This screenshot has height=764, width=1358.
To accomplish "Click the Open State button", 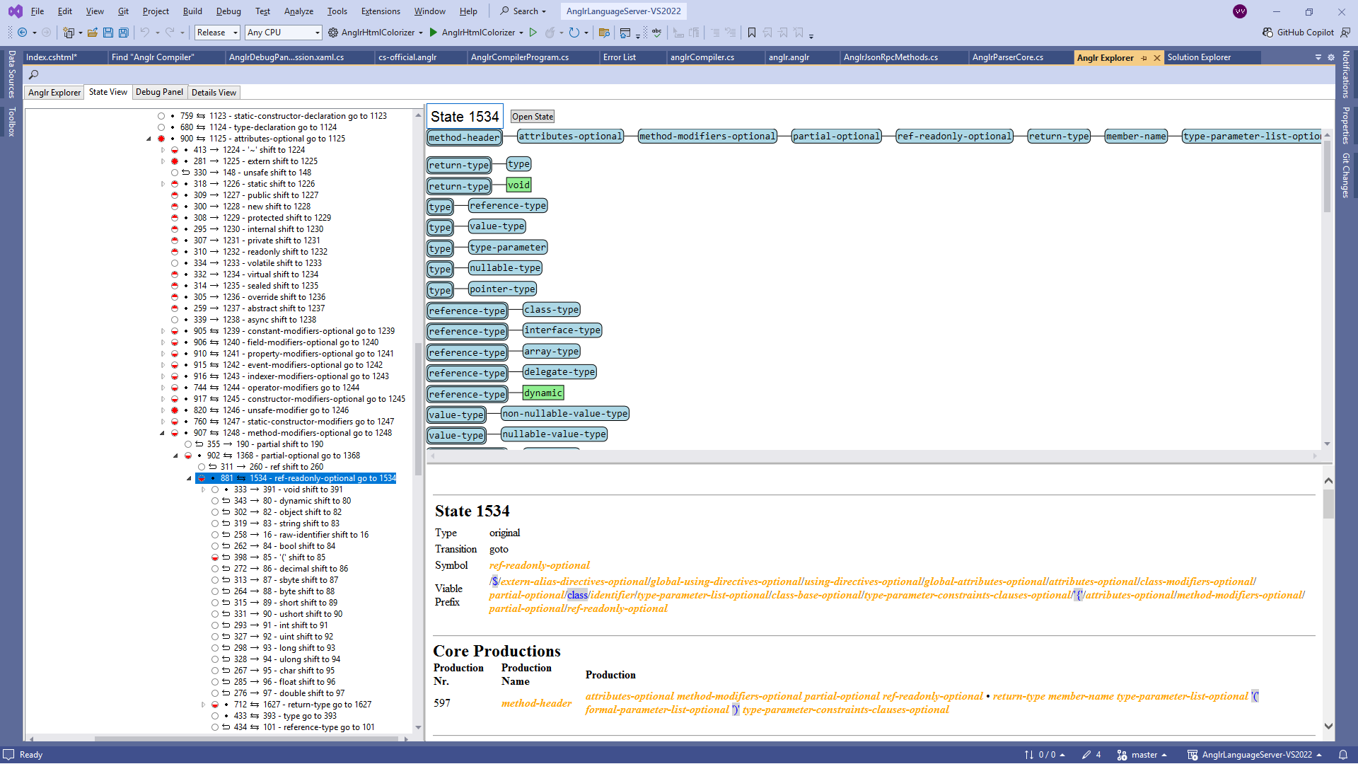I will point(533,117).
